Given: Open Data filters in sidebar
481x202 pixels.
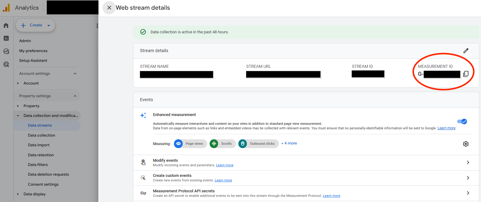Looking at the screenshot, I should tap(38, 165).
